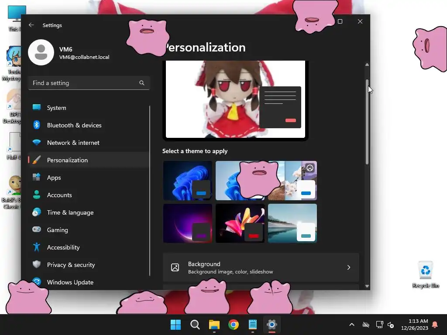Open Accessibility settings

coord(88,247)
